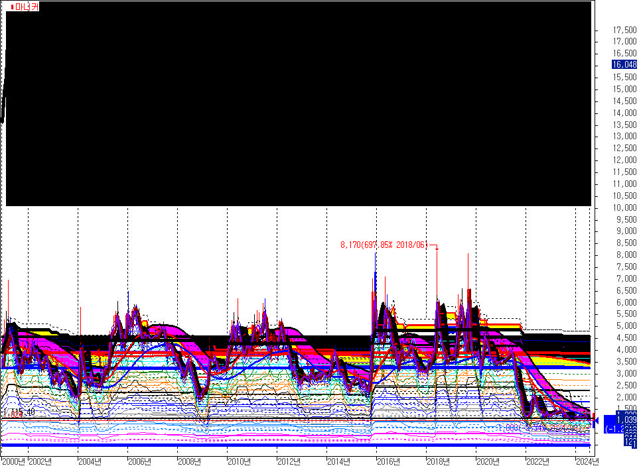Click the blue current-price arrow marker

pyautogui.click(x=596, y=420)
